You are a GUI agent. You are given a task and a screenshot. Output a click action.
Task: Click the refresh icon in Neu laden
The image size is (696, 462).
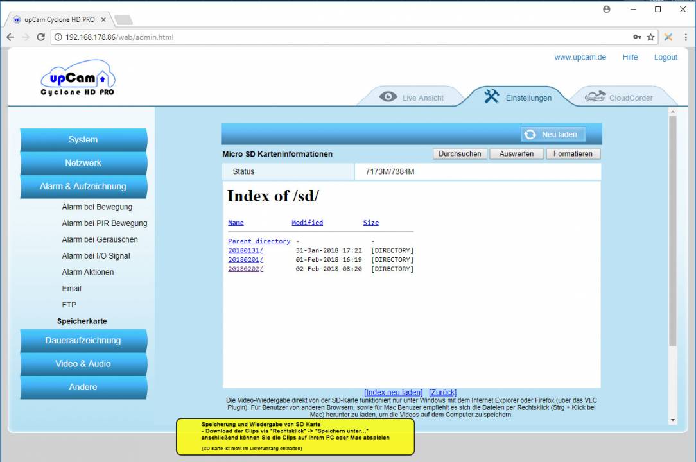pyautogui.click(x=530, y=135)
